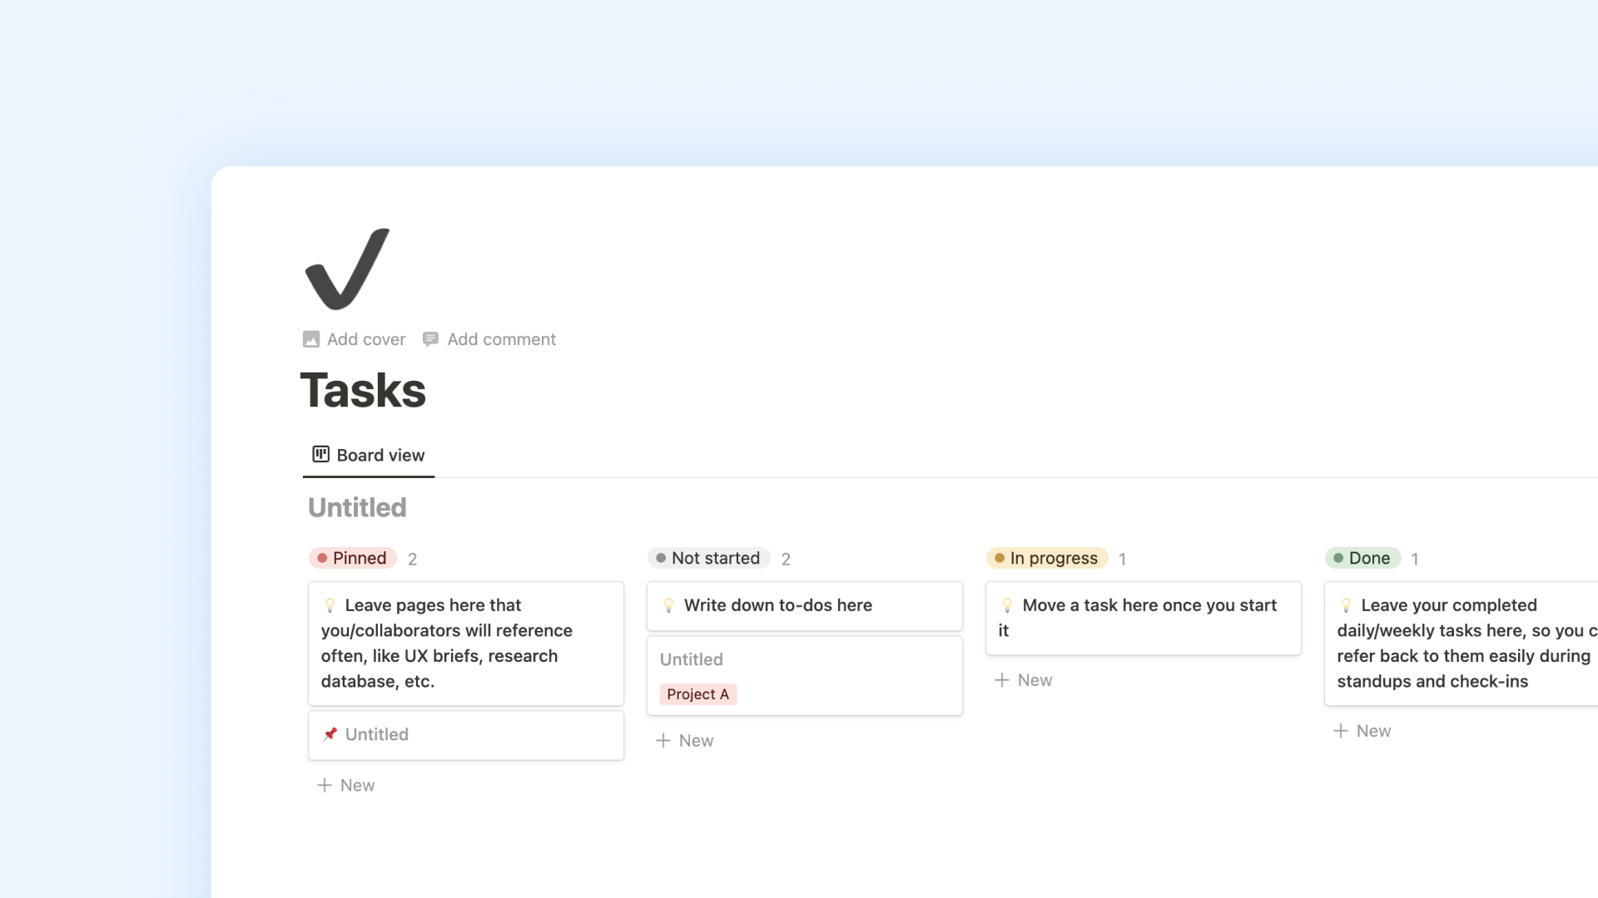Open the Untitled pinned task
The image size is (1598, 898).
465,733
